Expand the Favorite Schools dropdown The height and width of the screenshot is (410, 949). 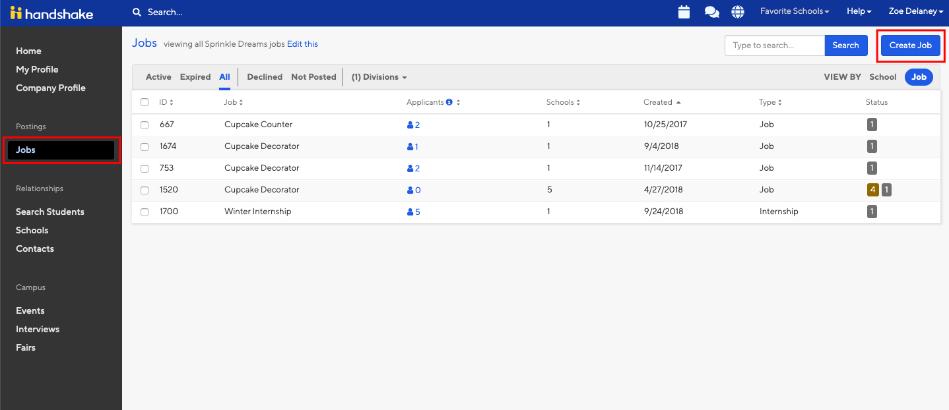click(794, 11)
